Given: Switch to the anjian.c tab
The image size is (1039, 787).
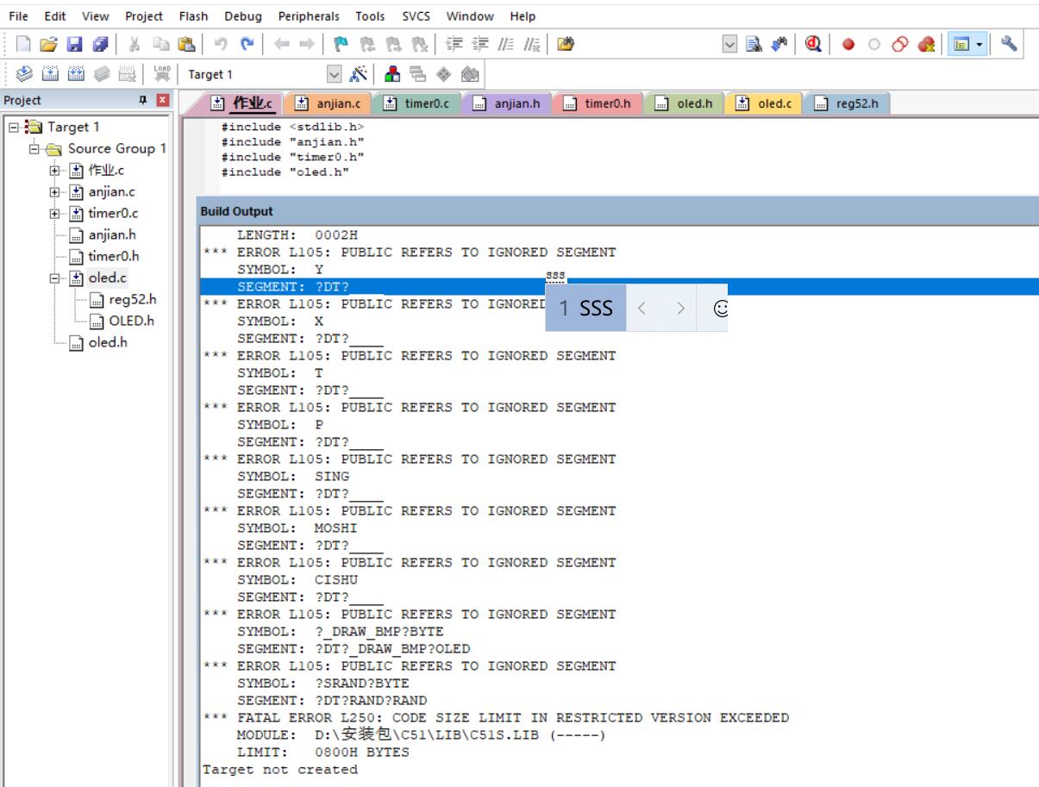Looking at the screenshot, I should click(328, 104).
